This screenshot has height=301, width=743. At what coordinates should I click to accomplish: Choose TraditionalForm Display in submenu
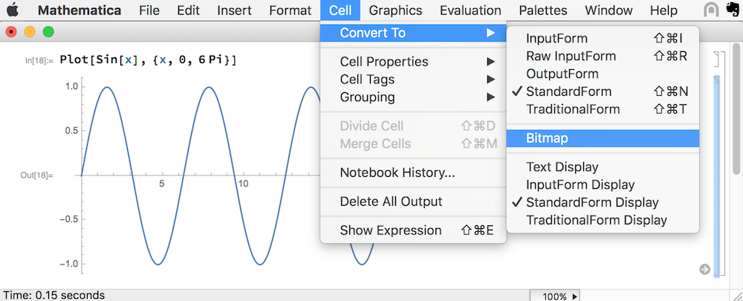point(596,220)
